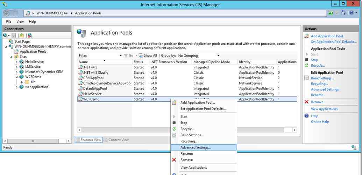Click the HelloService site globe icon
This screenshot has width=362, height=175.
pos(22,61)
